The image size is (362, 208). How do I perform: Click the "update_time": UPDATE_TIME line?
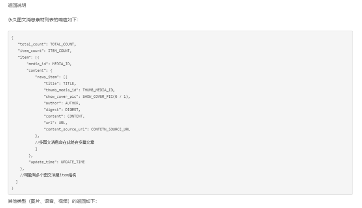57,162
